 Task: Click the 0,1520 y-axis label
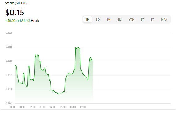tap(9, 33)
